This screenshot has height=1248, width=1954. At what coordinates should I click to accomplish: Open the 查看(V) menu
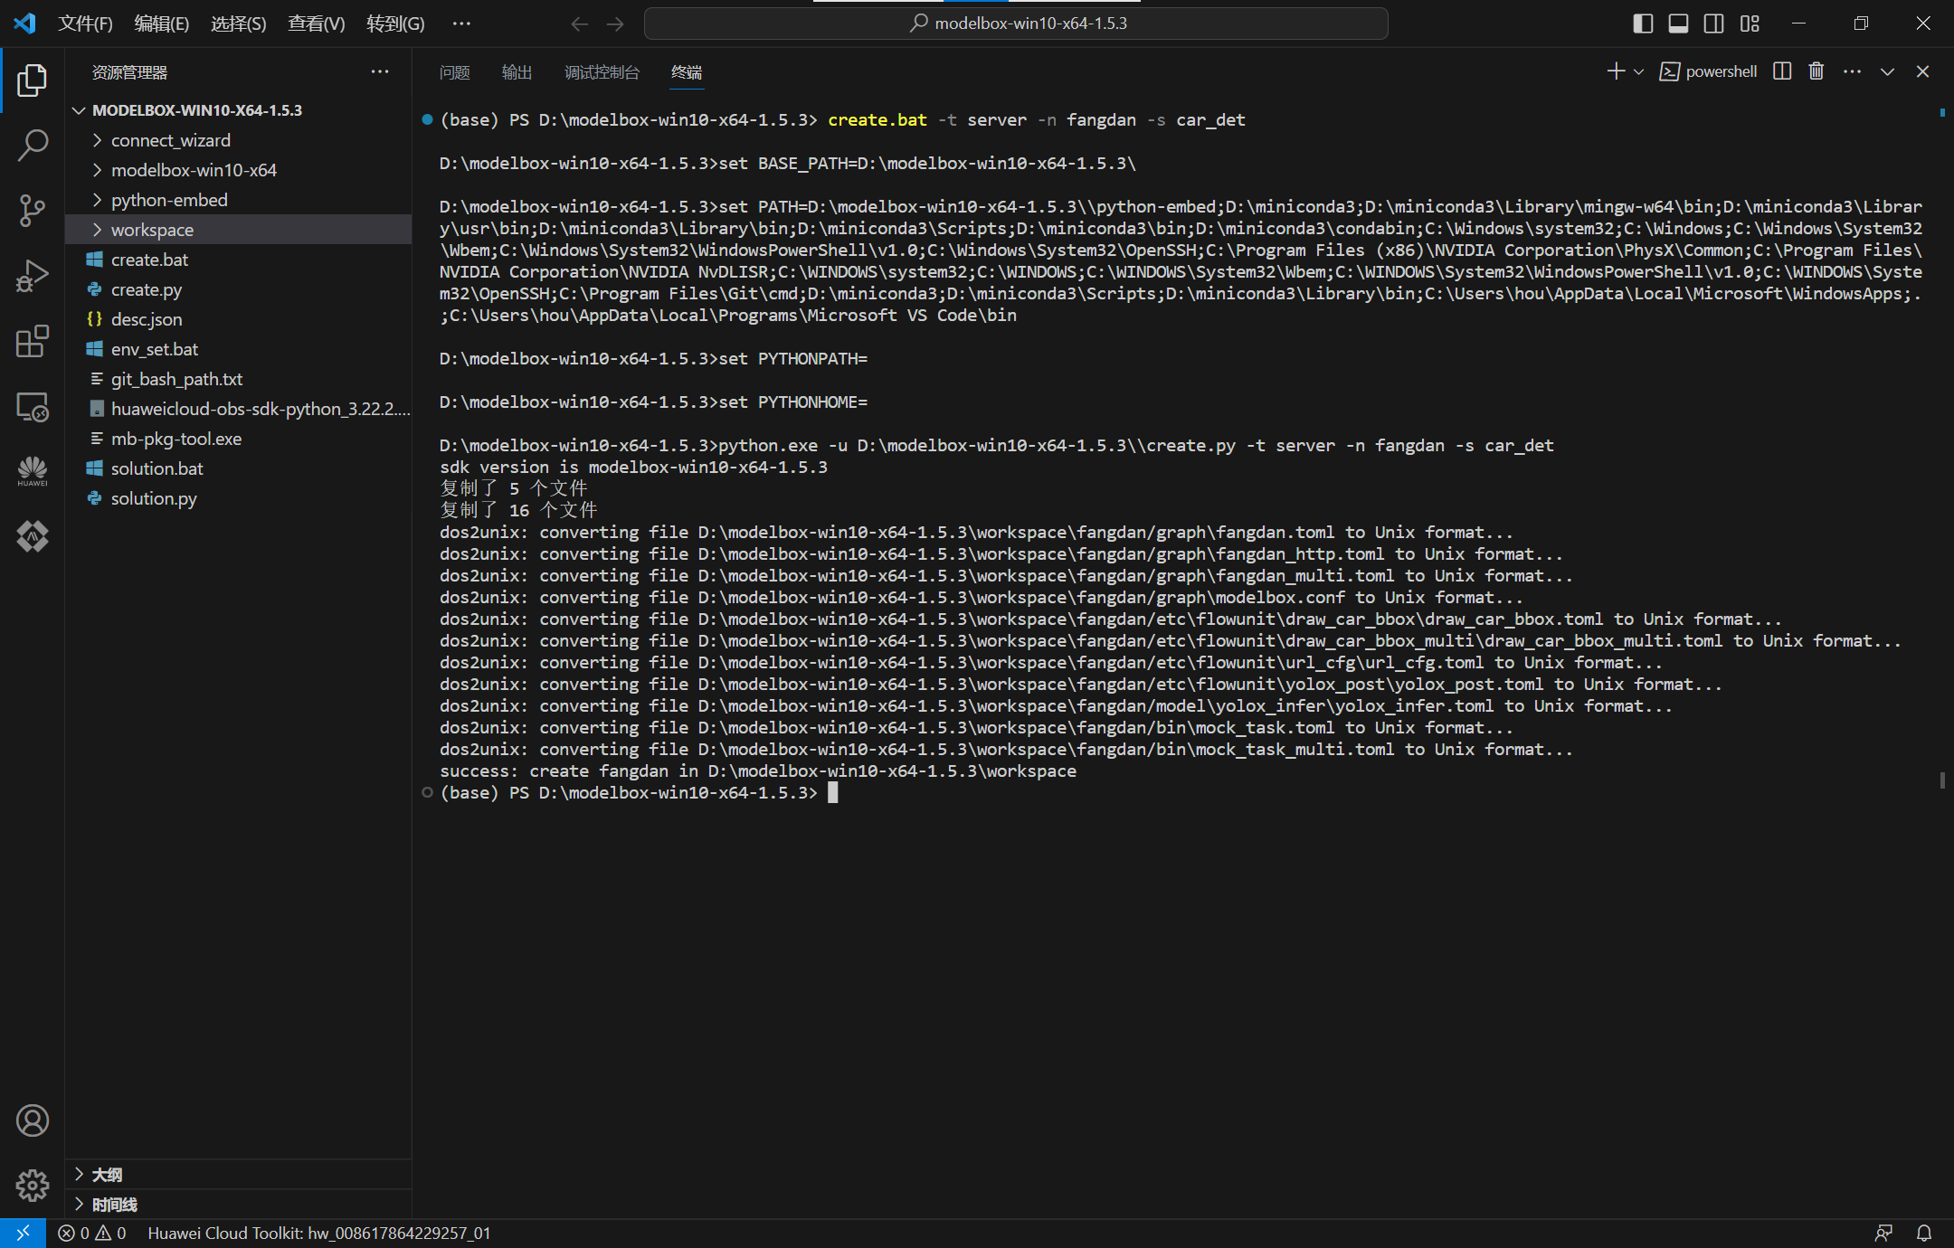[x=316, y=24]
